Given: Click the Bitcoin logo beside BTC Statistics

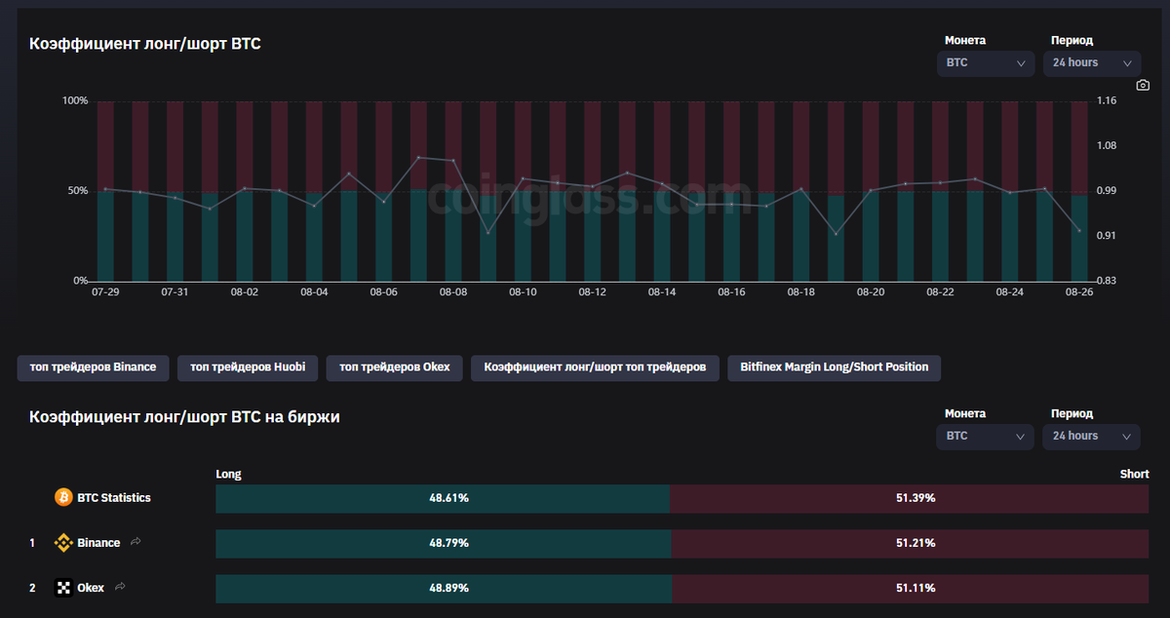Looking at the screenshot, I should (x=63, y=498).
